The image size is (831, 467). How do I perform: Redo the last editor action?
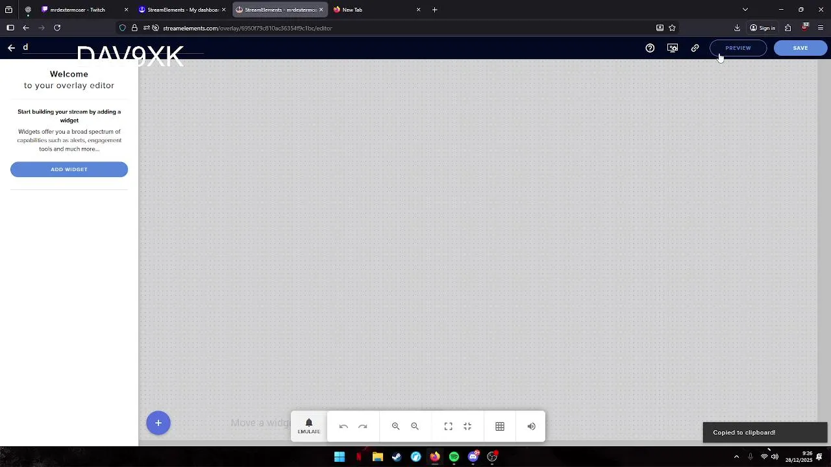coord(363,426)
